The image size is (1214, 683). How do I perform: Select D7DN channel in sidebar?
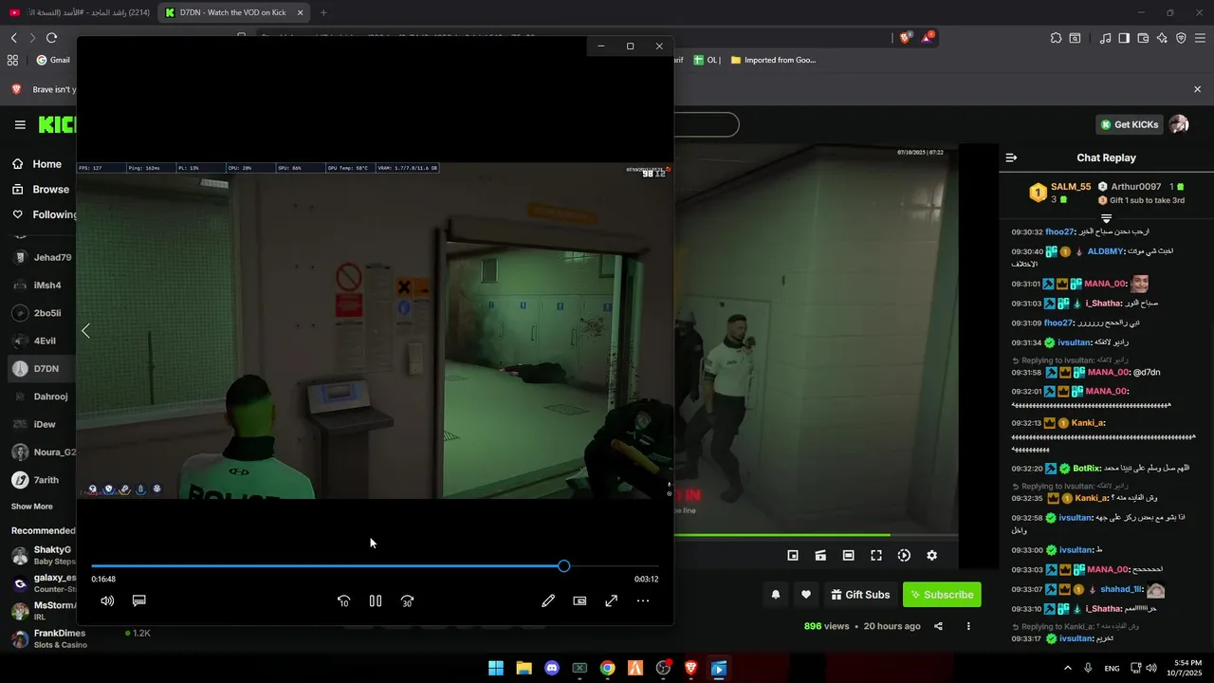click(43, 368)
